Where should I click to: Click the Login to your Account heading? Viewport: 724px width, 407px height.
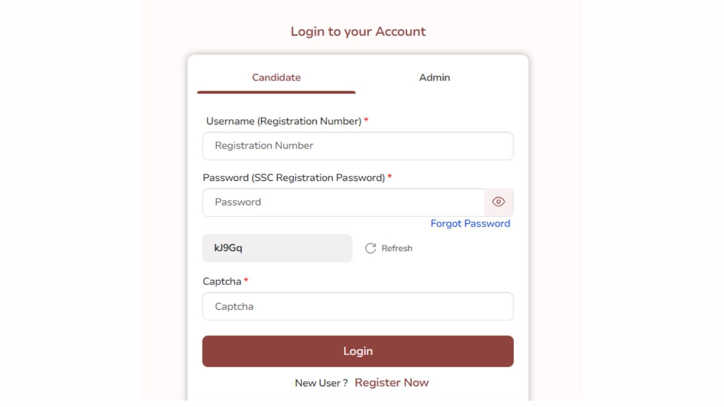click(x=357, y=31)
